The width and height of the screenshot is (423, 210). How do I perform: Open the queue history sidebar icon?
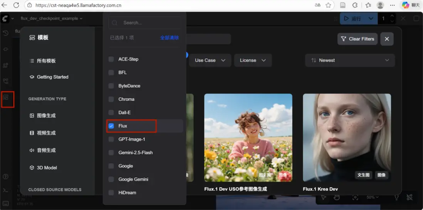click(5, 33)
